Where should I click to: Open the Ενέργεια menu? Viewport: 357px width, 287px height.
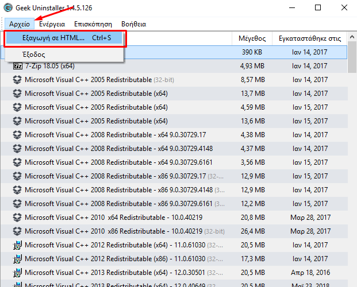coord(52,24)
